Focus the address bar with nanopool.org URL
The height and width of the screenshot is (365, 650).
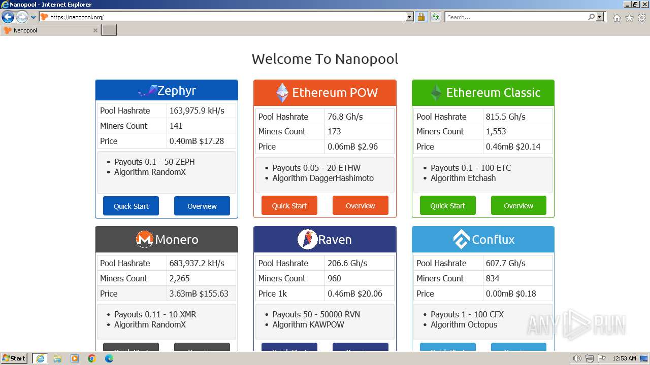(227, 17)
